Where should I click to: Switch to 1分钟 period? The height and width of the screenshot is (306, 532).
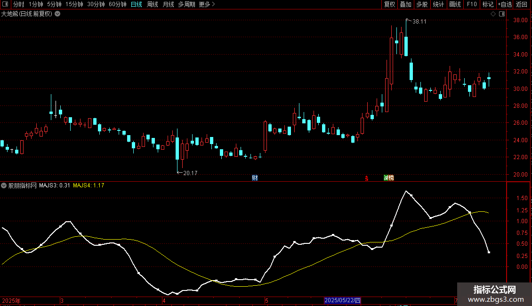click(x=36, y=4)
